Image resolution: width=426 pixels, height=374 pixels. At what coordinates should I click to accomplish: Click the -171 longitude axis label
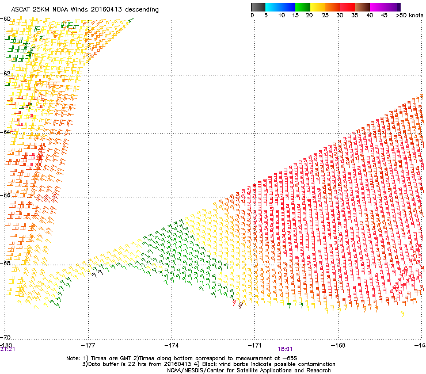[255, 345]
